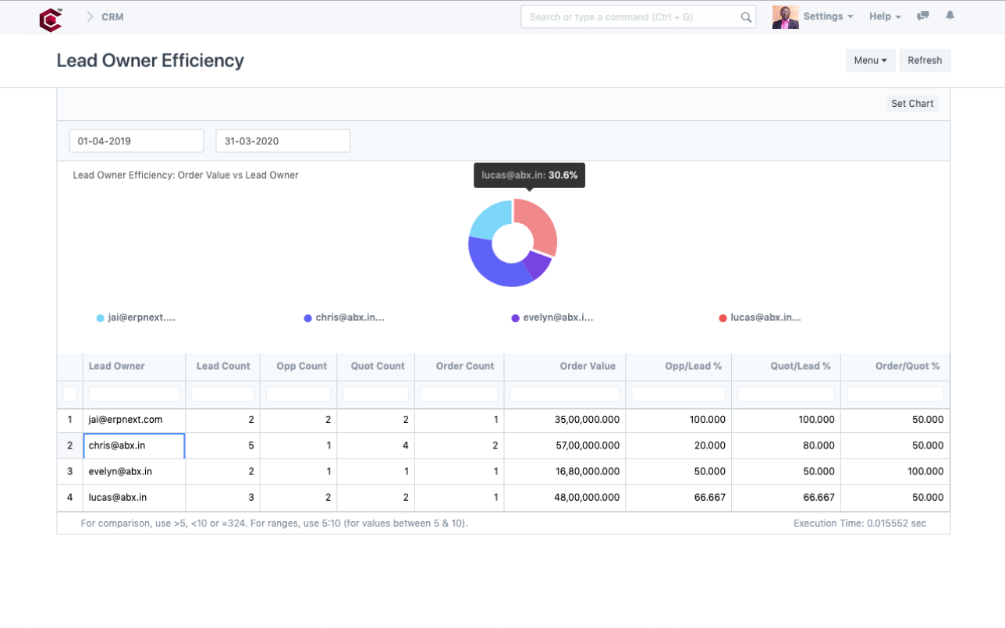This screenshot has height=628, width=1005.
Task: Tick the checkbox in the table filter row
Action: [69, 394]
